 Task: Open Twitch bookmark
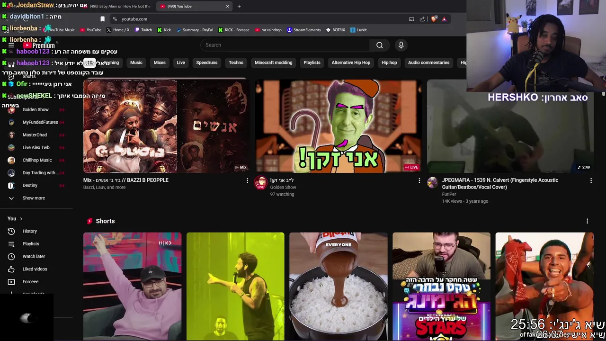(143, 30)
